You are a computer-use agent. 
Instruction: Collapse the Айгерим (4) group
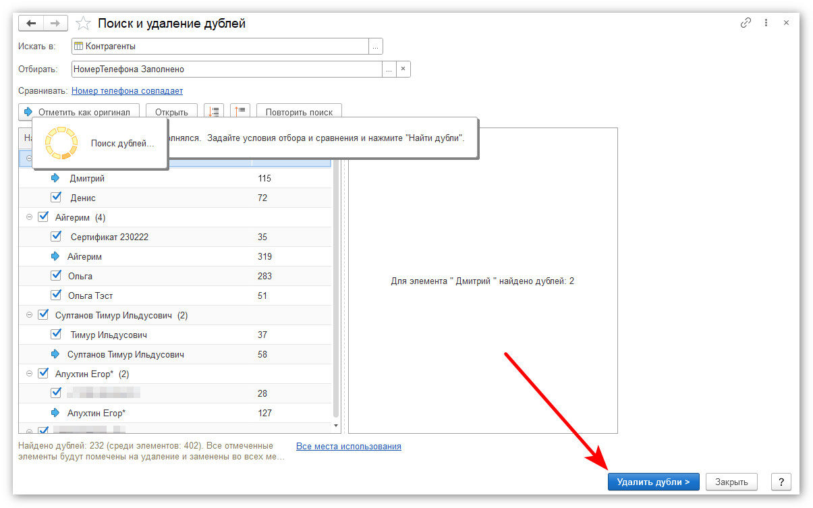click(x=29, y=217)
